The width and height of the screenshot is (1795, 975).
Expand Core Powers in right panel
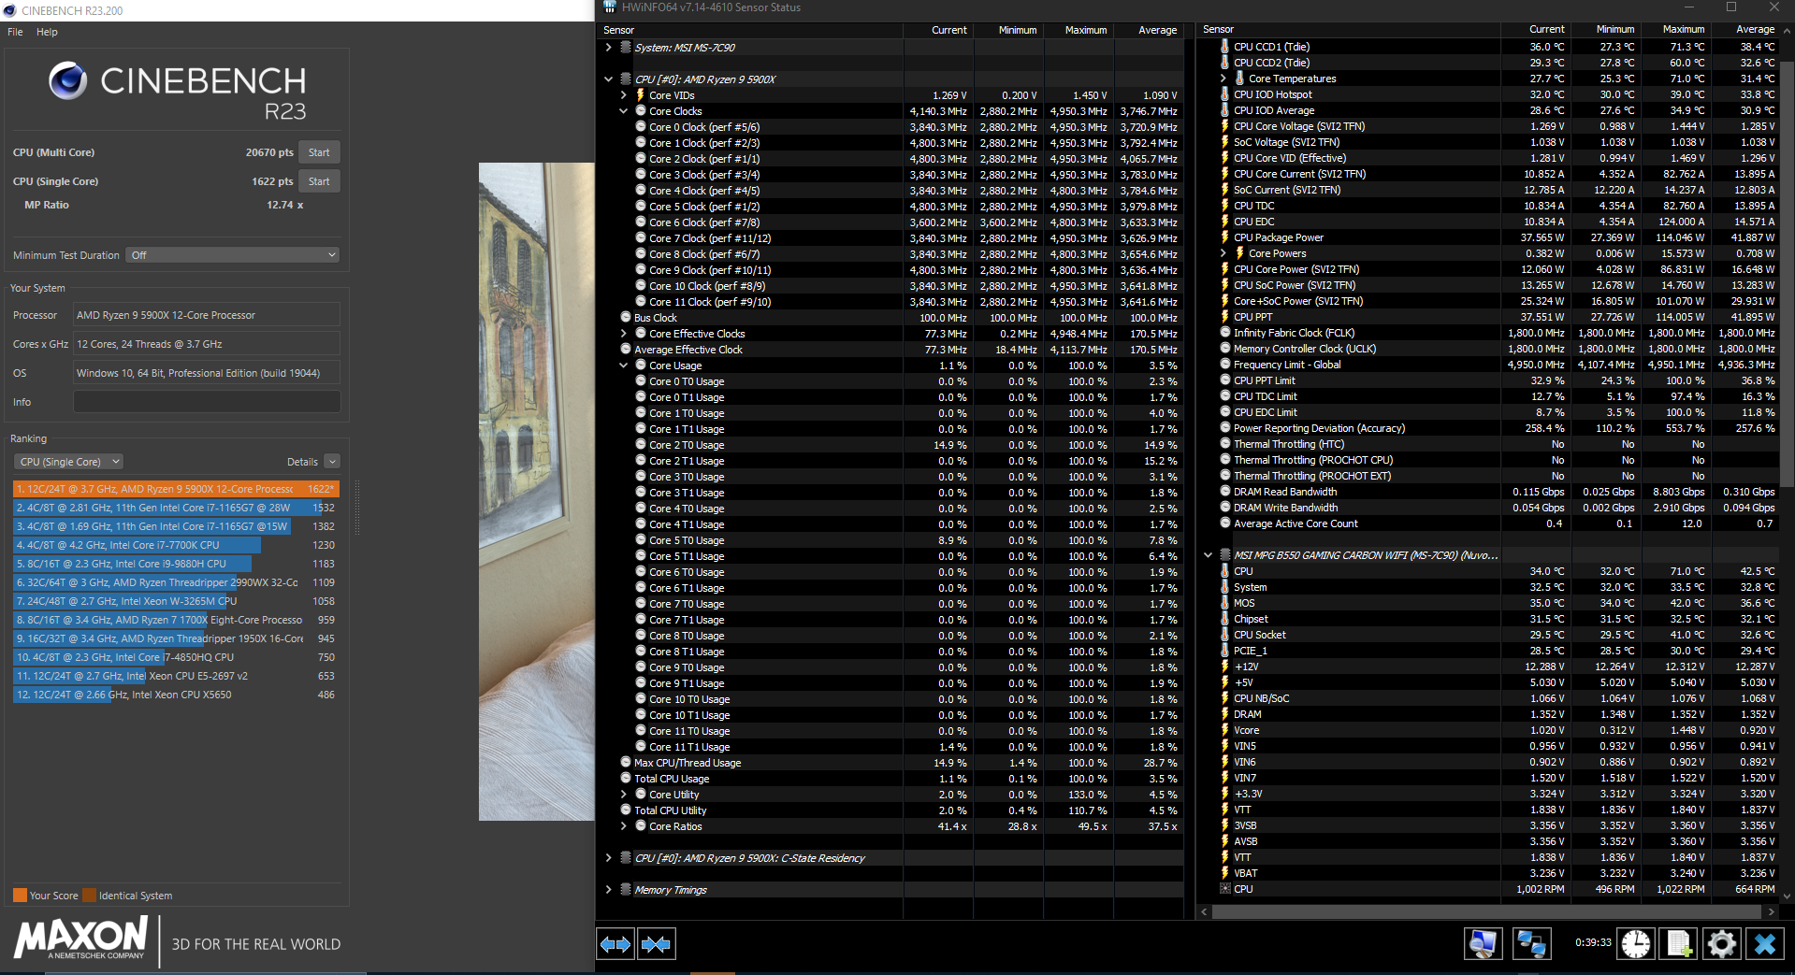coord(1223,253)
